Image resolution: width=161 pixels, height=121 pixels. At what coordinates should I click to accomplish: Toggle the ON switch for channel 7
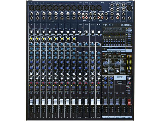(x=68, y=87)
